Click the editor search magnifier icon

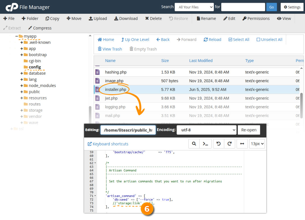194,144
